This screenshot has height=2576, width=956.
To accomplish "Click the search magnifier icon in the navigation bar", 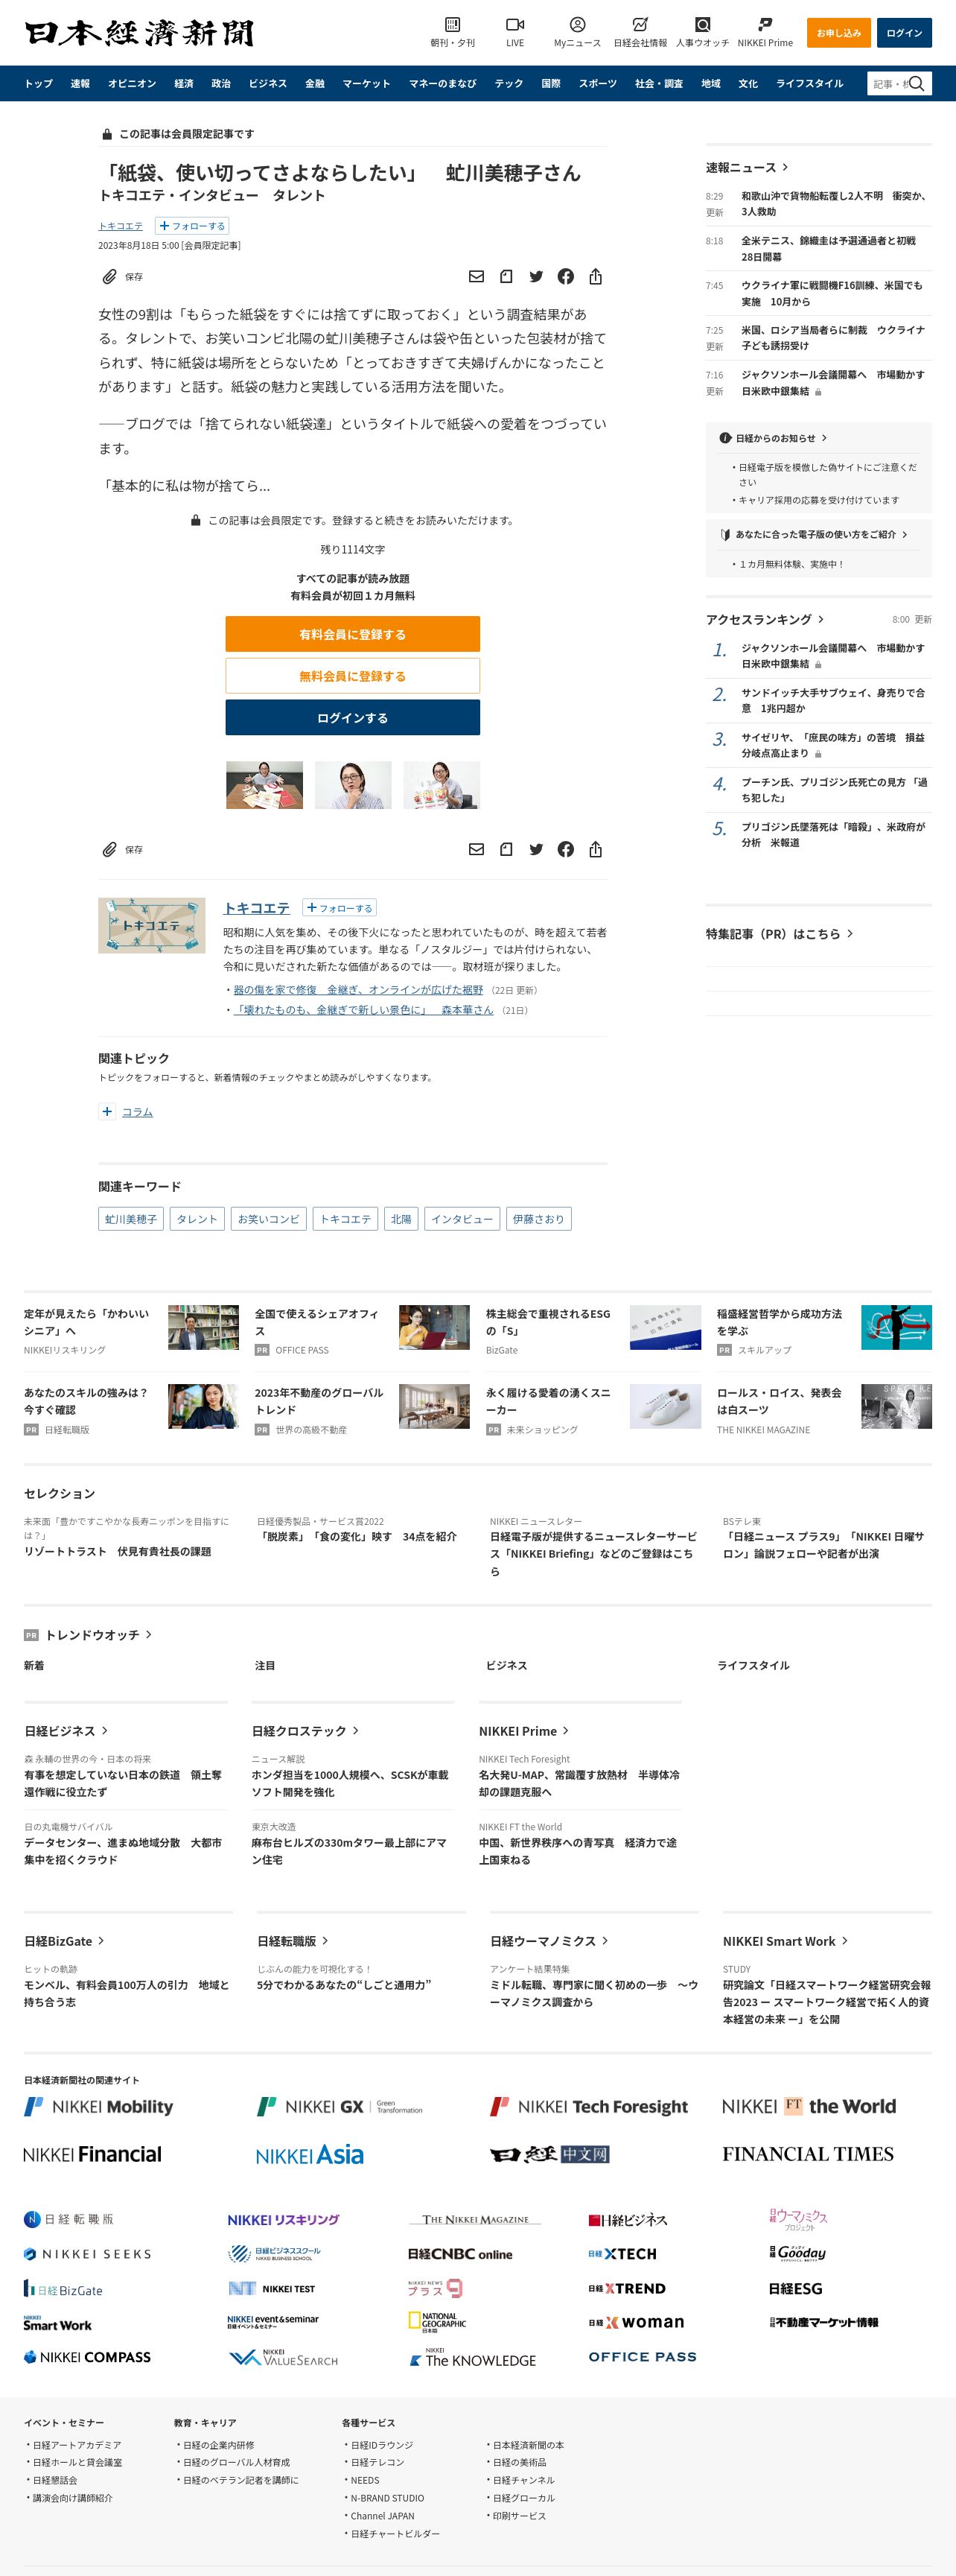I will pyautogui.click(x=917, y=83).
